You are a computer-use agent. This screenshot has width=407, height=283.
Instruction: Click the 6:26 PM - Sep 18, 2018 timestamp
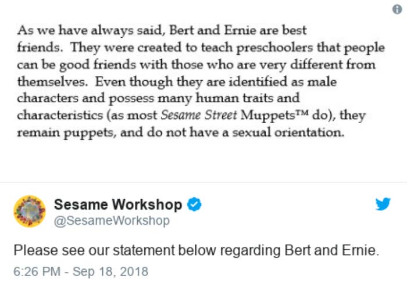pyautogui.click(x=81, y=271)
